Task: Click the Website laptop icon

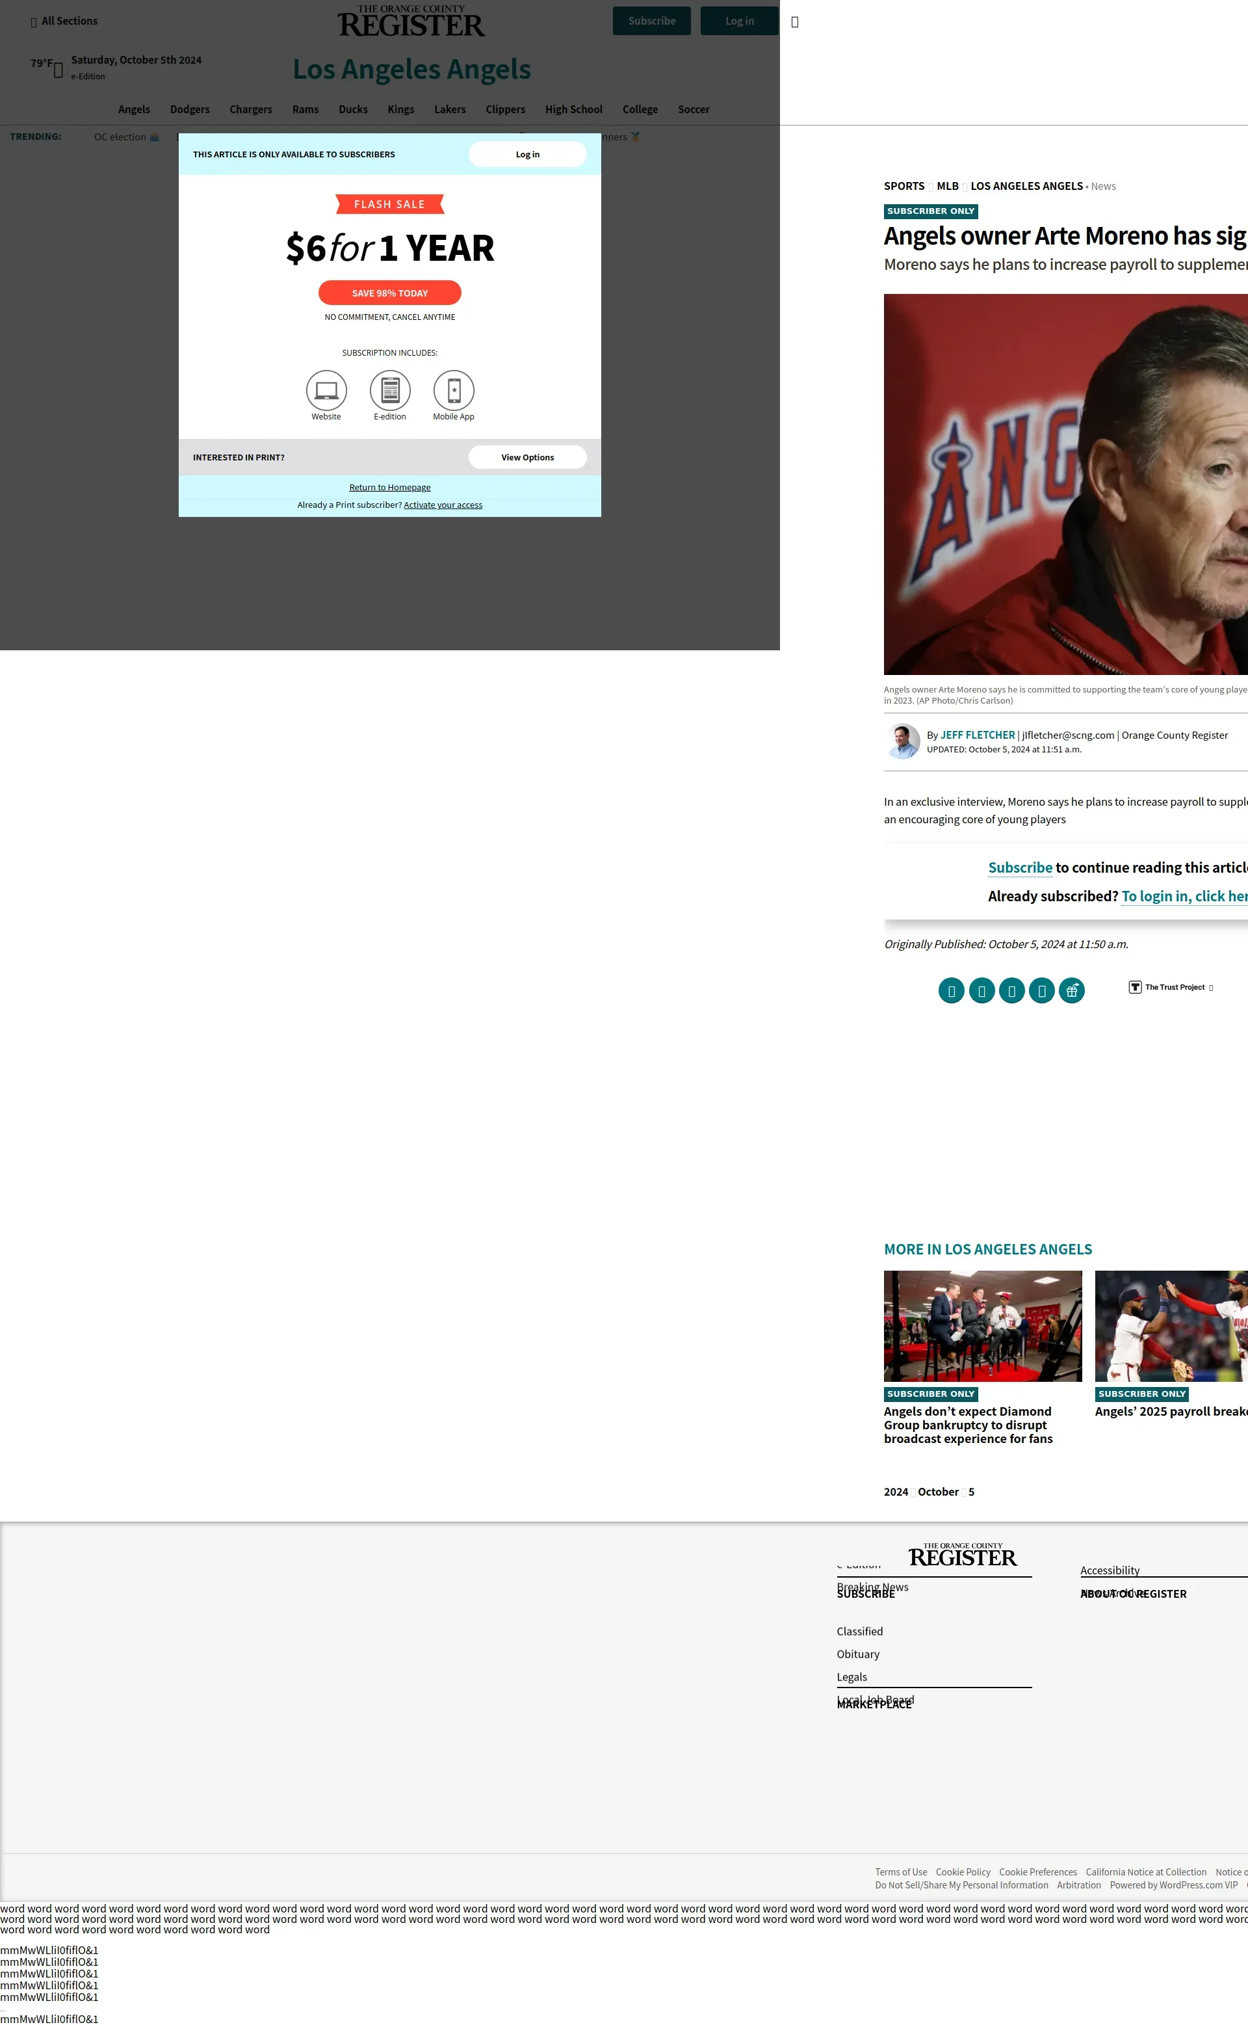Action: coord(326,390)
